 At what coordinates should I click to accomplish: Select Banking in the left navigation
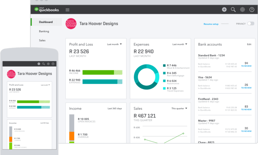tap(44, 31)
